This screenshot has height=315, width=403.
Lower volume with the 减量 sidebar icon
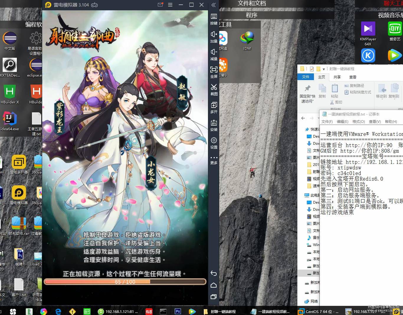tap(214, 54)
